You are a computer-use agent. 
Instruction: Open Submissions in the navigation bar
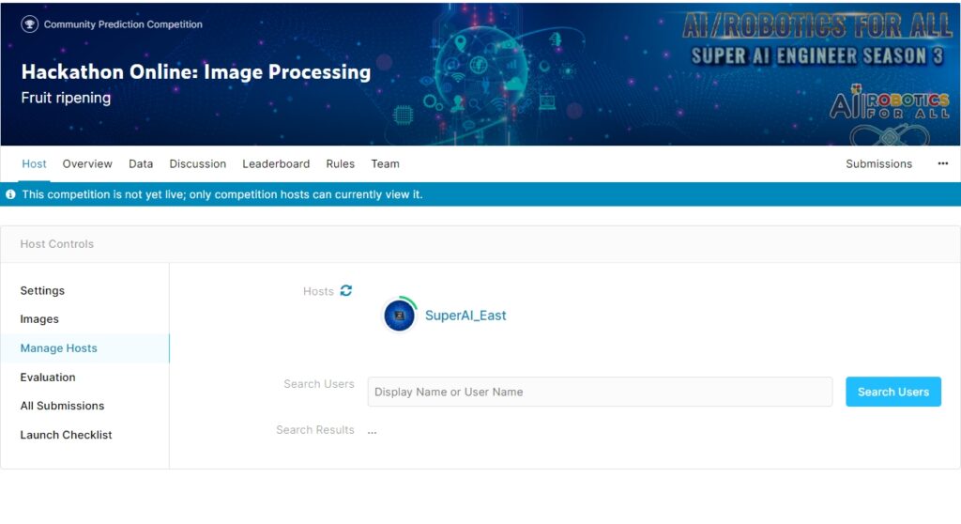pyautogui.click(x=878, y=163)
